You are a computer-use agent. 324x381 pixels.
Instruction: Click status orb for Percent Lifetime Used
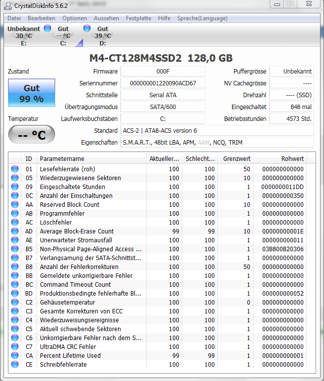point(15,355)
